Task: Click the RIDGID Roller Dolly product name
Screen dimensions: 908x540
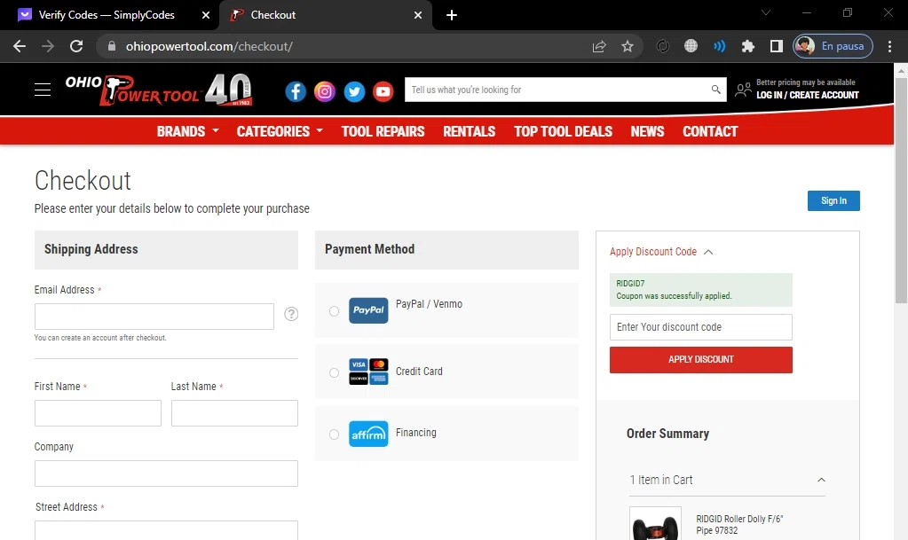Action: (739, 524)
